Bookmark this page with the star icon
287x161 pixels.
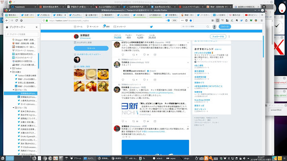click(191, 21)
